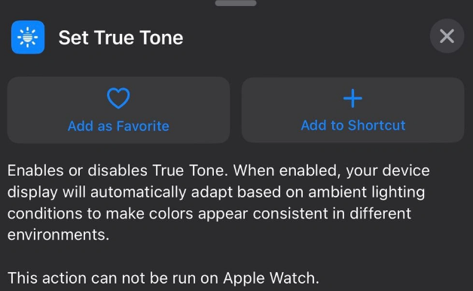This screenshot has height=291, width=473.
Task: Click 'True Tone.' inside the description text
Action: tap(190, 170)
